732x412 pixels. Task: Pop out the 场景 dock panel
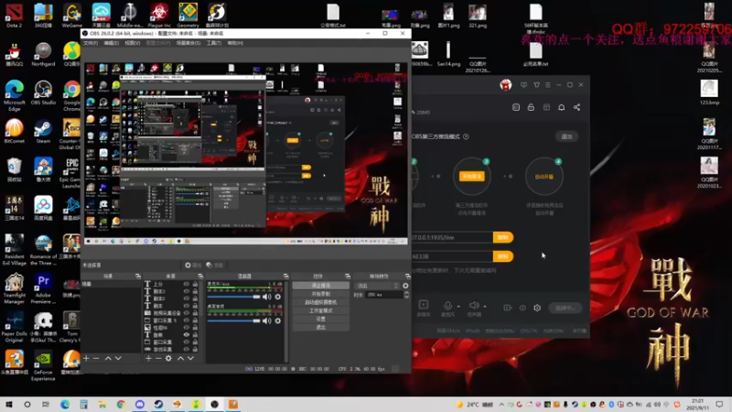pyautogui.click(x=138, y=276)
